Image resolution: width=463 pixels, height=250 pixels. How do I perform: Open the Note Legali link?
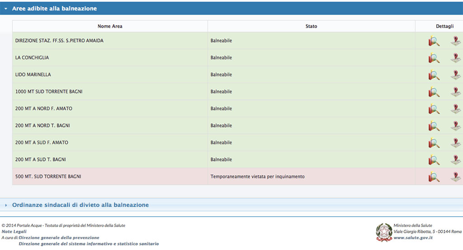tap(14, 231)
